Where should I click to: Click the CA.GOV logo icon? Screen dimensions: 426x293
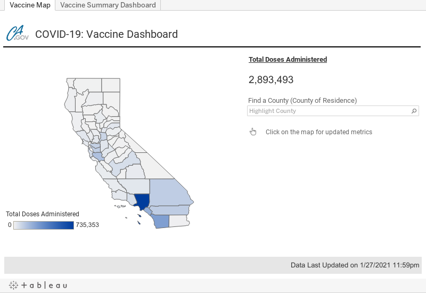click(x=18, y=34)
